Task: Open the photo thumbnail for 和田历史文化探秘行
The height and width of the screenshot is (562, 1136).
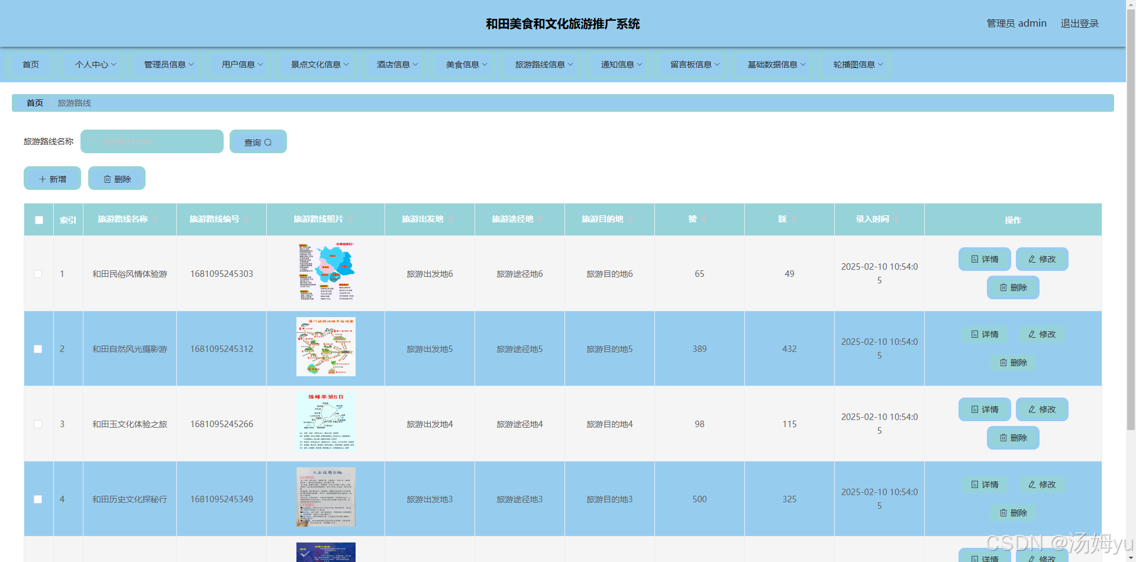Action: 326,497
